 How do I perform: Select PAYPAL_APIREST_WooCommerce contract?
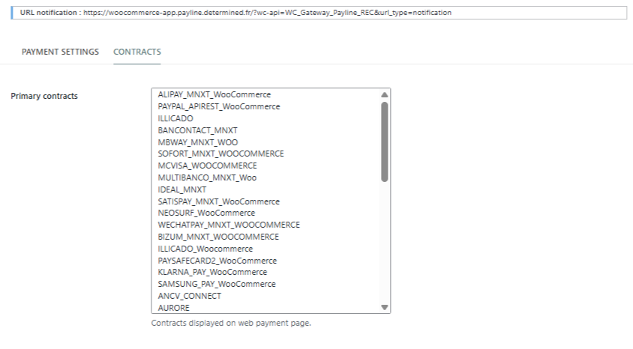(218, 107)
